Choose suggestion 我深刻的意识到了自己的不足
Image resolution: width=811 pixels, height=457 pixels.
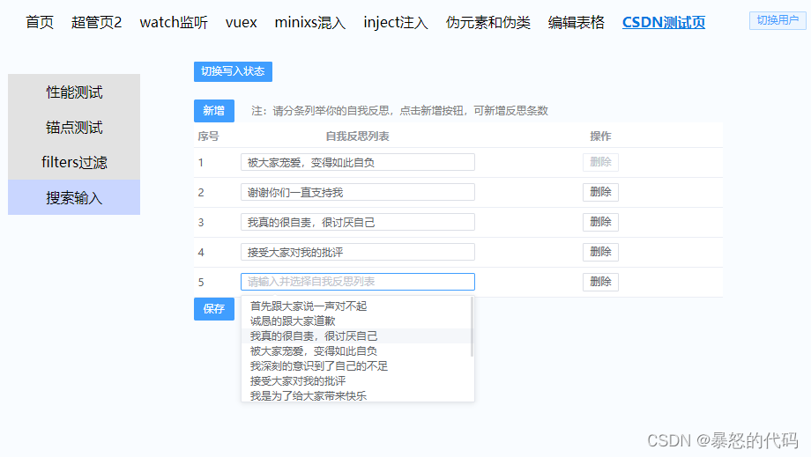(x=356, y=366)
